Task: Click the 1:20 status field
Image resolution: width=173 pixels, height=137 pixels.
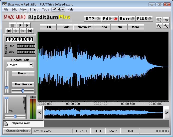Action: 130,131
